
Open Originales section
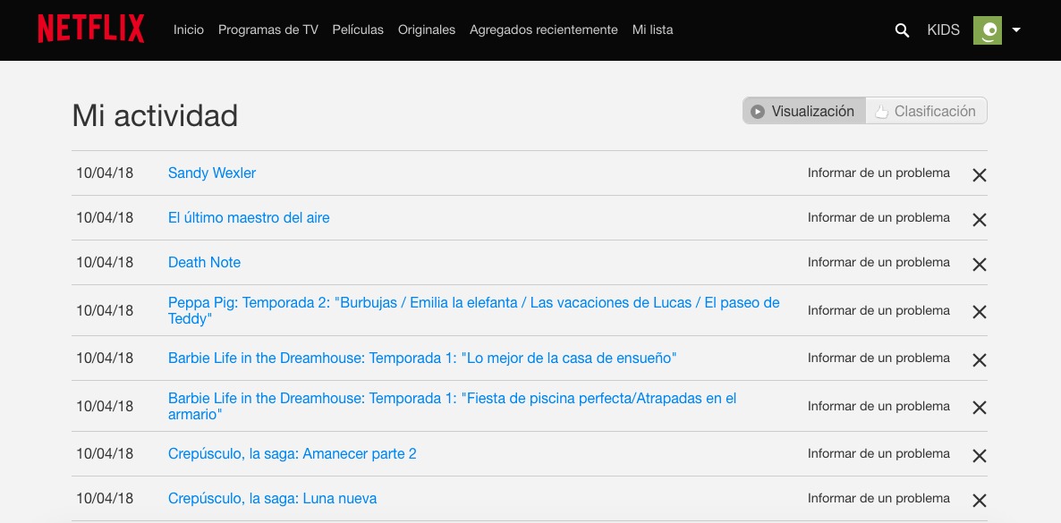(427, 30)
